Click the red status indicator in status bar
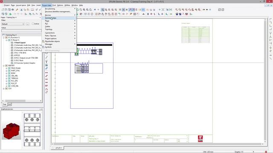The image size is (273, 153). click(266, 152)
